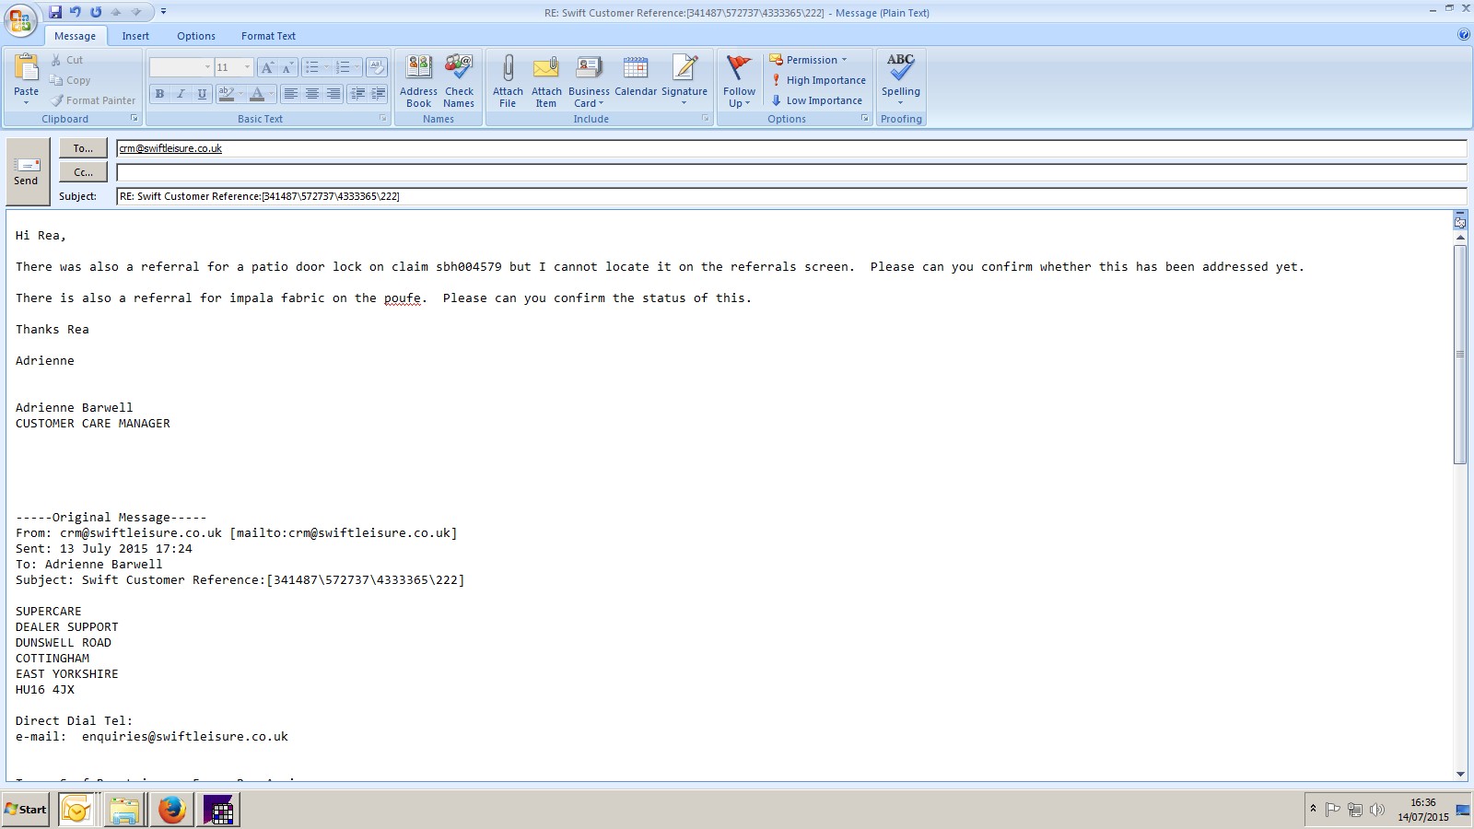
Task: Switch to the Options ribbon tab
Action: click(196, 36)
